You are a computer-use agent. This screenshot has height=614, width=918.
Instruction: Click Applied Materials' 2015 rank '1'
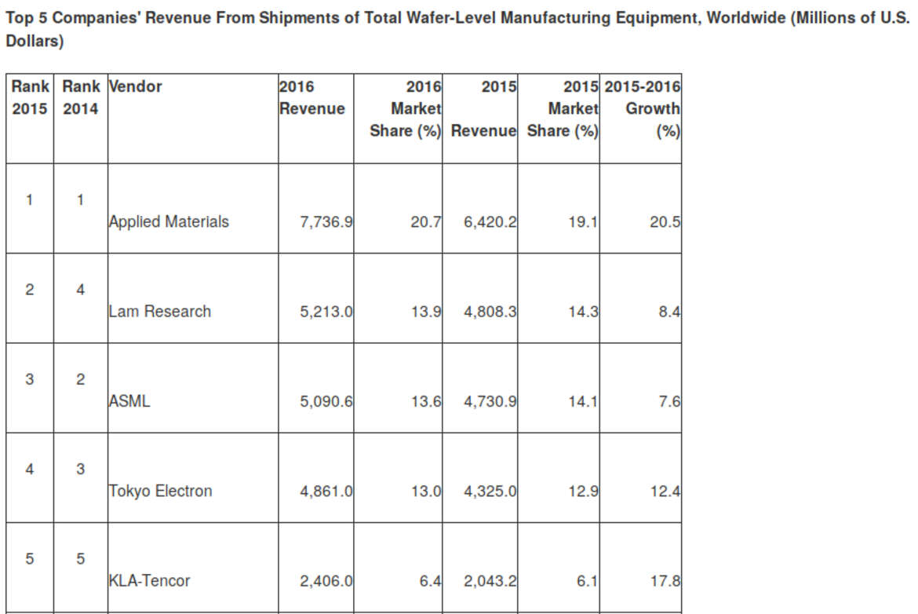[29, 199]
